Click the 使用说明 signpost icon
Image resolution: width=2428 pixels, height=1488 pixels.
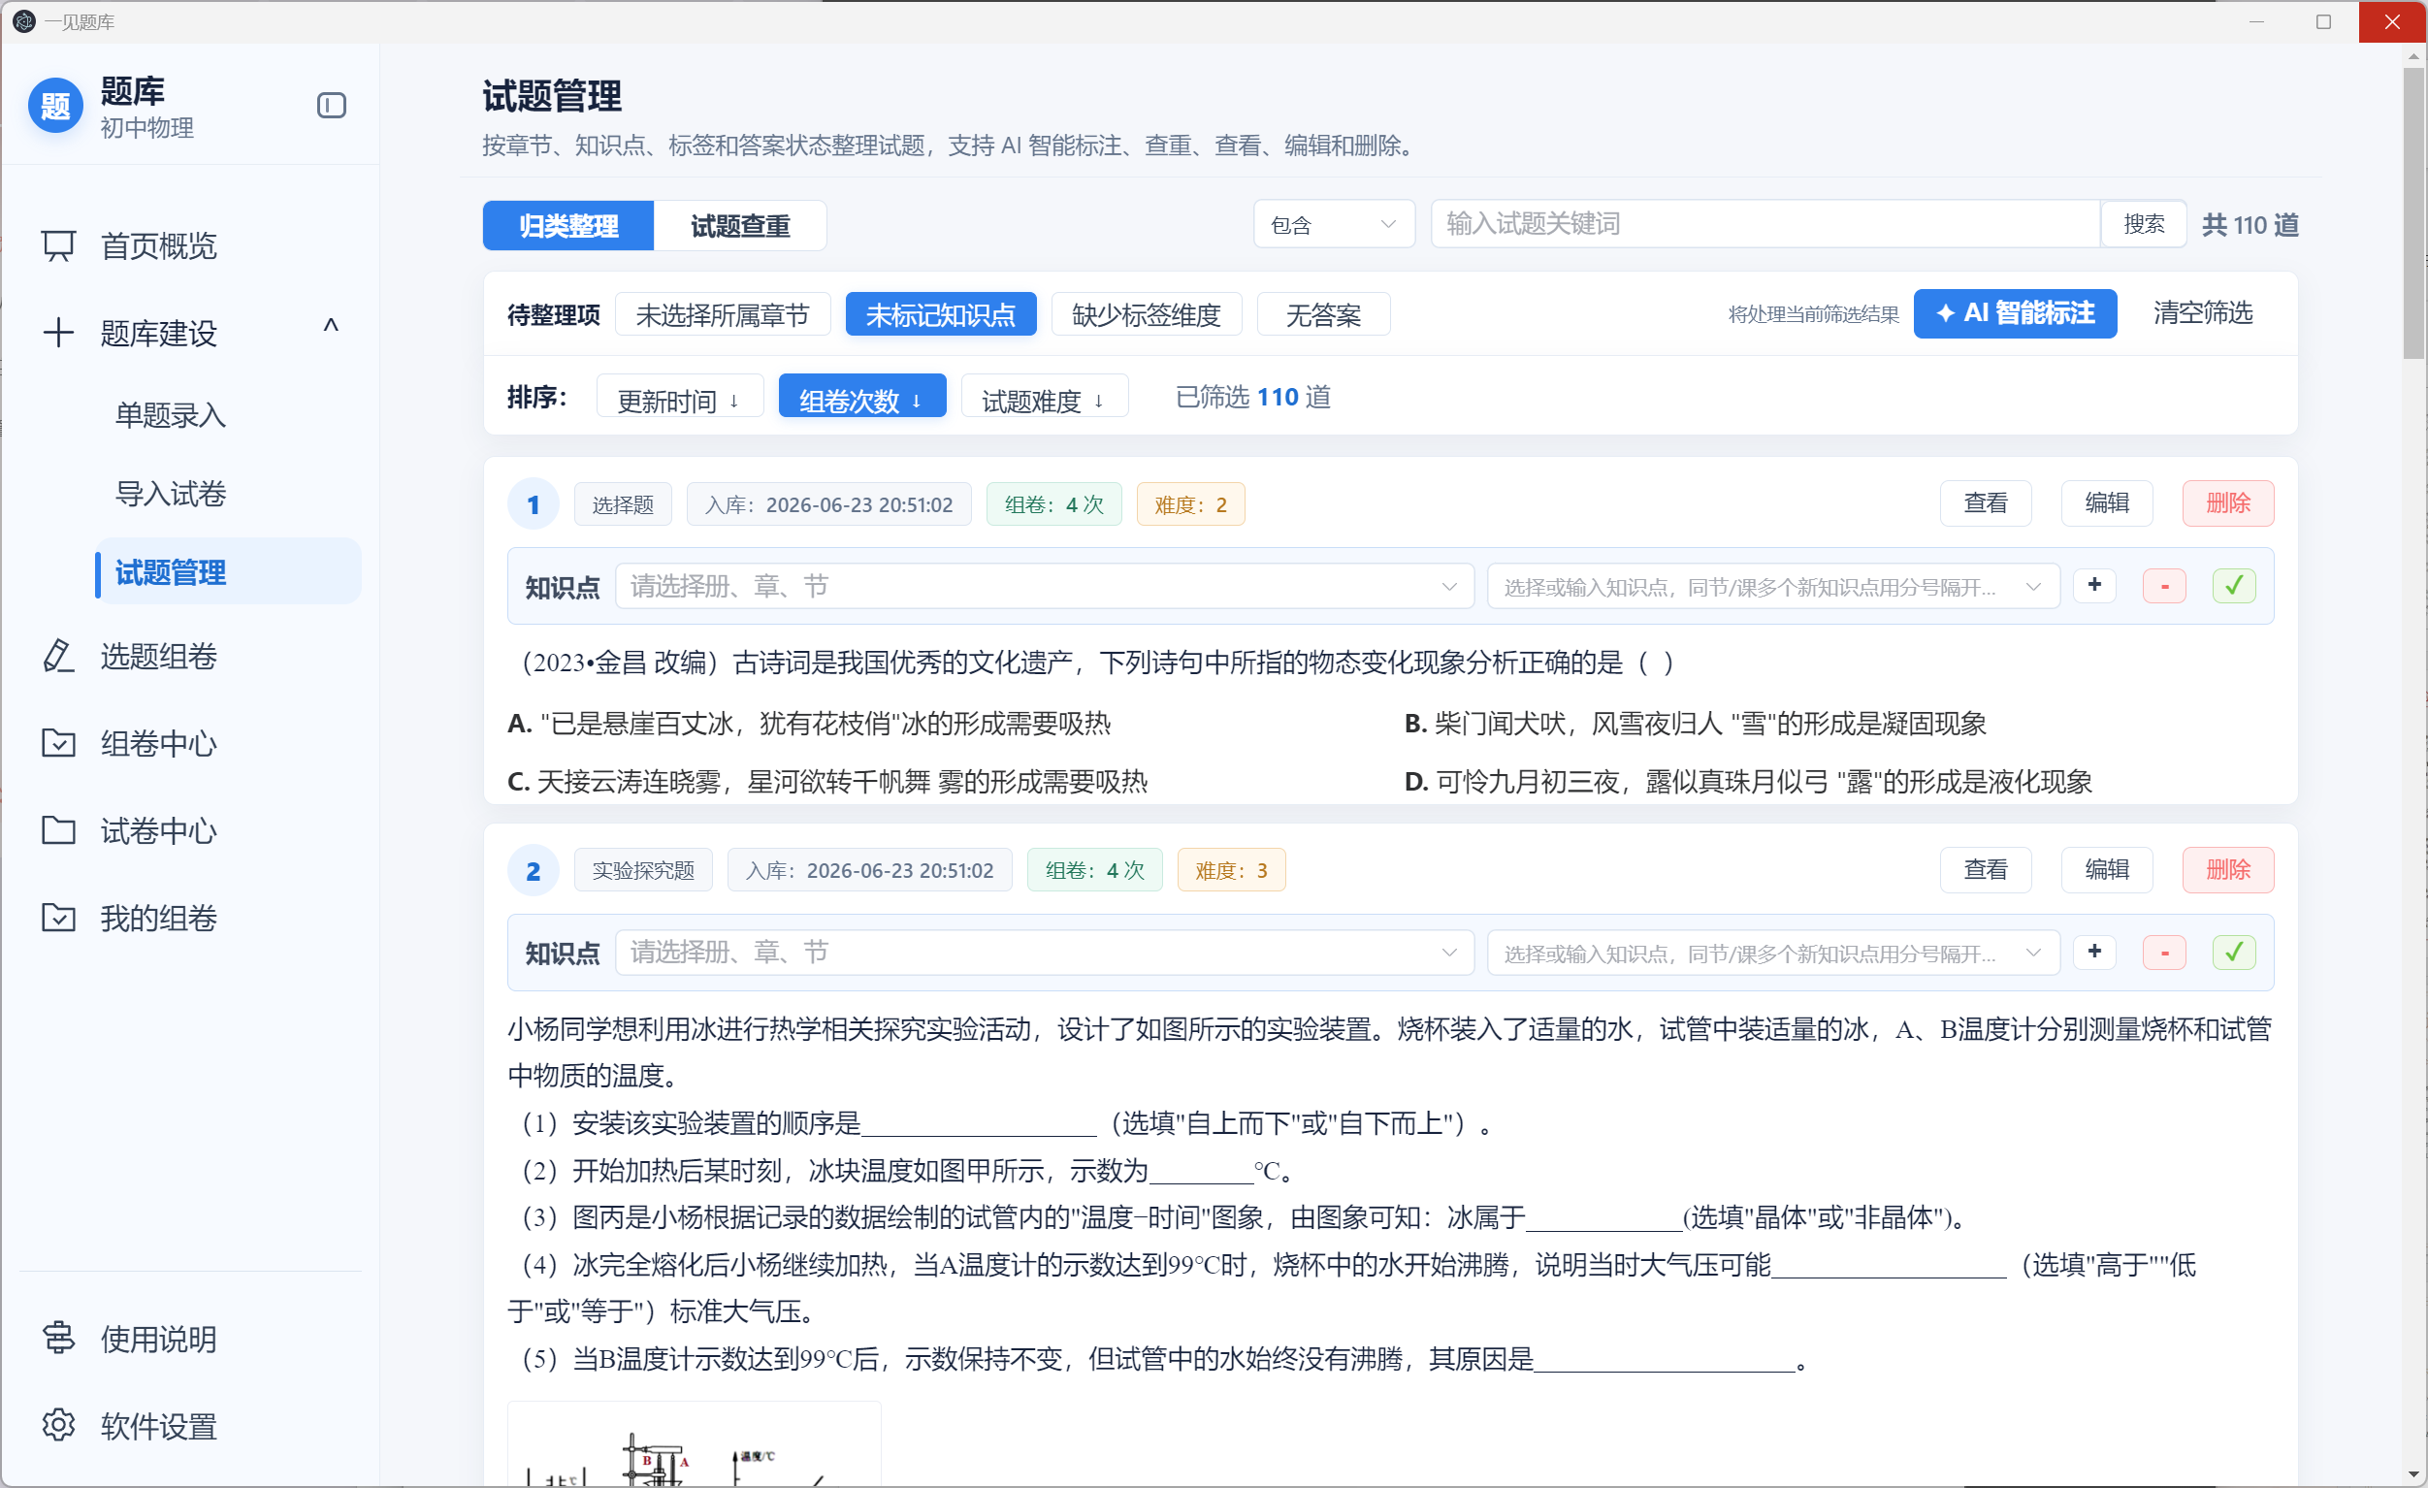58,1339
